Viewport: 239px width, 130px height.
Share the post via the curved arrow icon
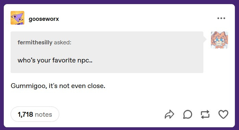click(169, 114)
